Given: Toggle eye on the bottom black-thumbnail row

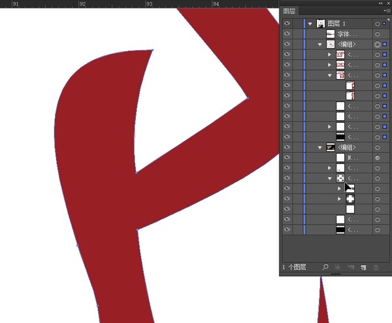Looking at the screenshot, I should [287, 229].
